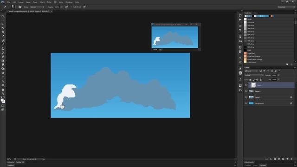The image size is (297, 167).
Task: Select the Path Selection tool
Action: pyautogui.click(x=3, y=81)
